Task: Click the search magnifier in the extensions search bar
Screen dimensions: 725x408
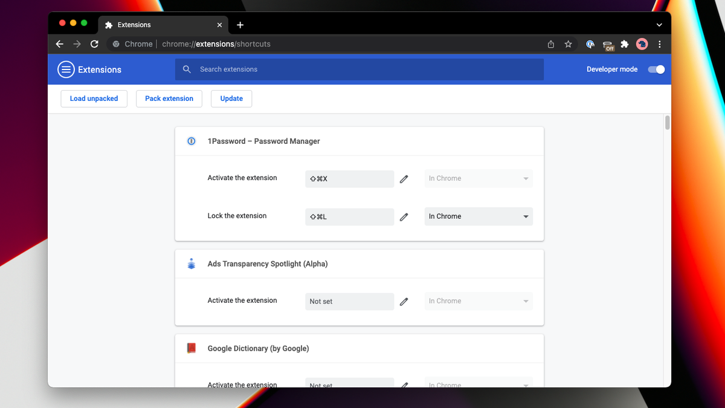Action: click(187, 70)
